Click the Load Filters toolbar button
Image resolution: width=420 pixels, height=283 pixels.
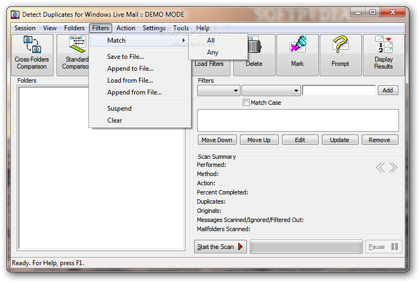[x=209, y=64]
